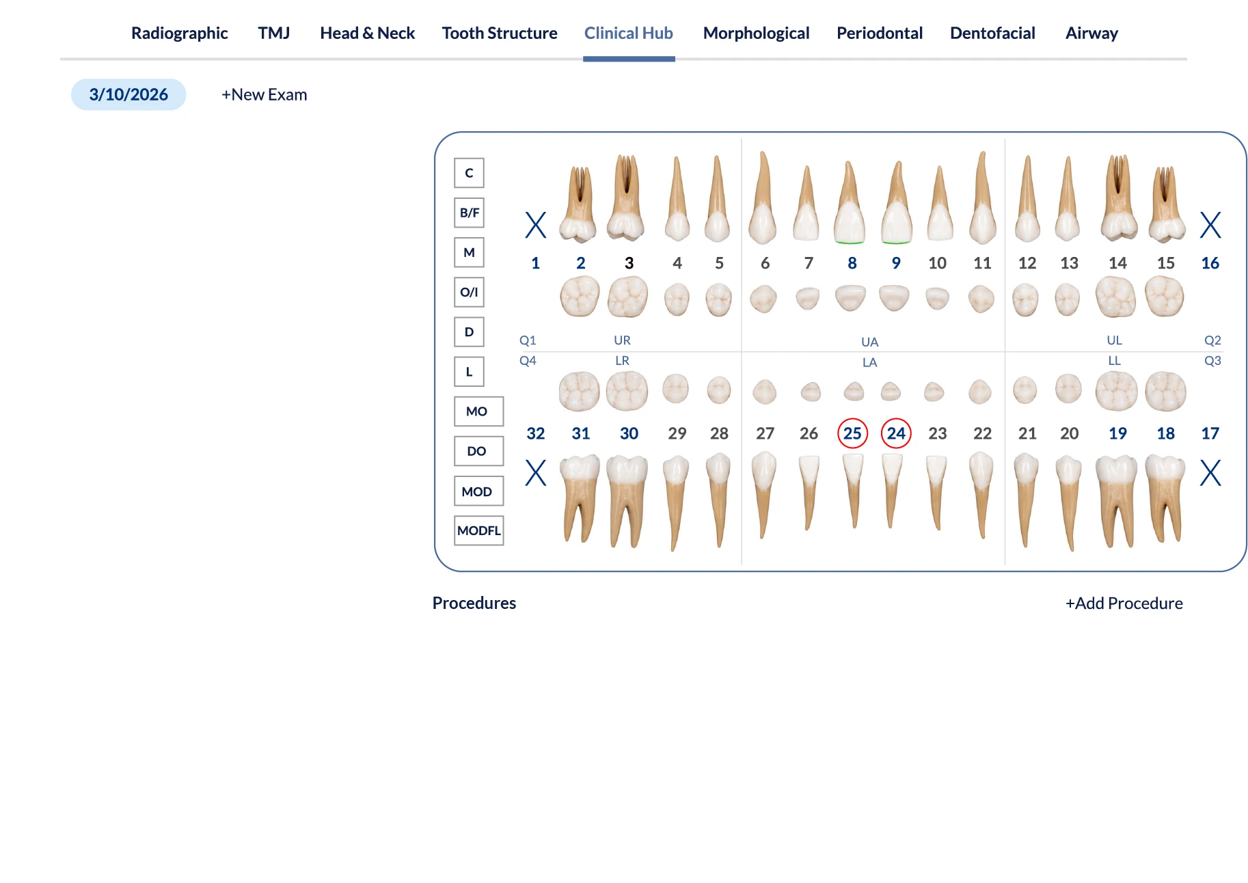
Task: Click tooth number 19 label
Action: pos(1117,433)
